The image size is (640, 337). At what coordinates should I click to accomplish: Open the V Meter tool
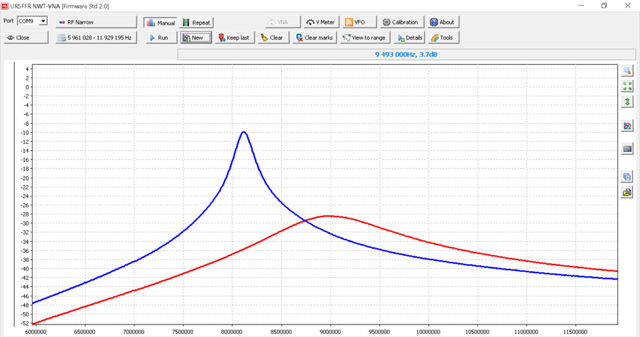321,22
